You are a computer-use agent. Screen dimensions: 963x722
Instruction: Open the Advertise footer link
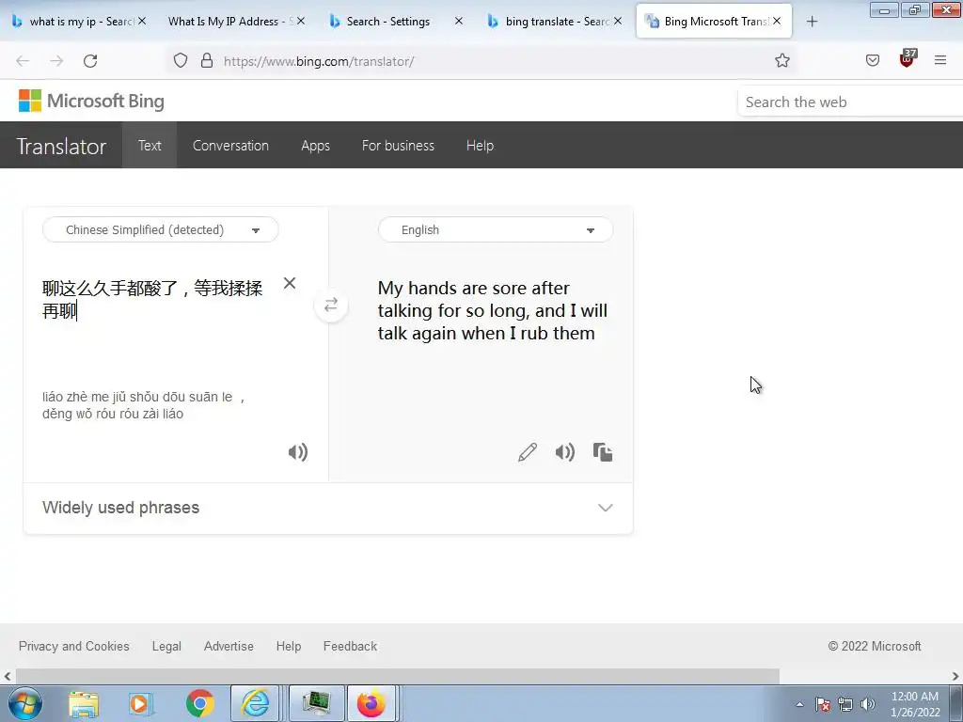point(229,646)
